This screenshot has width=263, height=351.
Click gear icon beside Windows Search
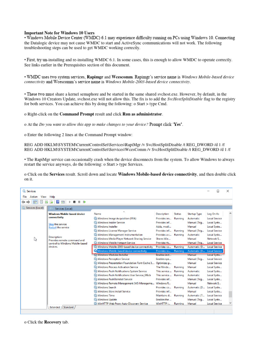pyautogui.click(x=96, y=287)
